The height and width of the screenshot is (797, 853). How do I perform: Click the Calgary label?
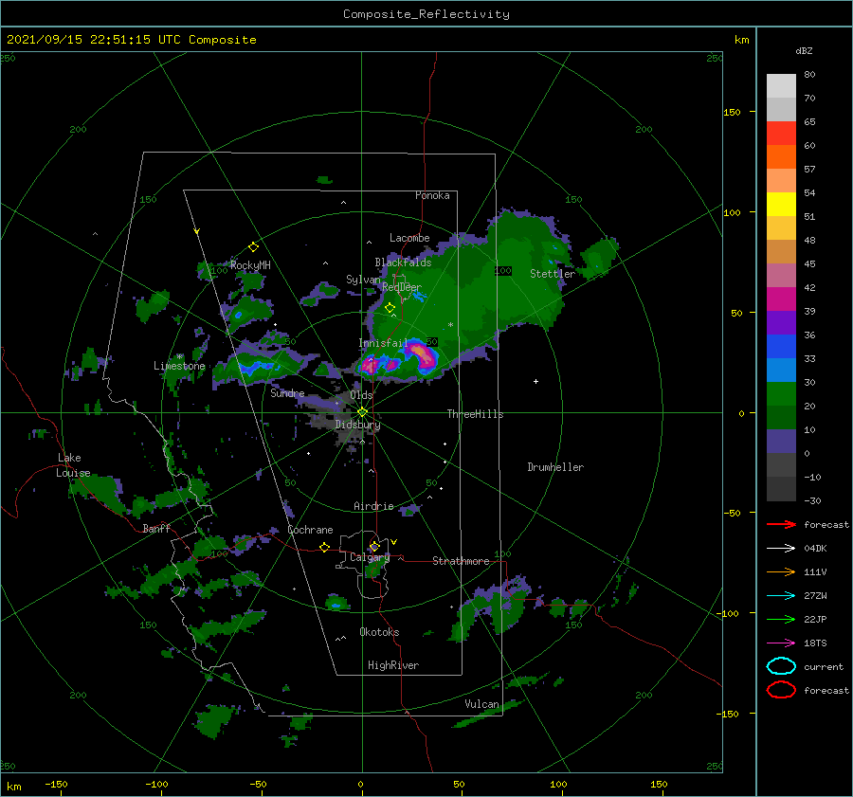[370, 557]
